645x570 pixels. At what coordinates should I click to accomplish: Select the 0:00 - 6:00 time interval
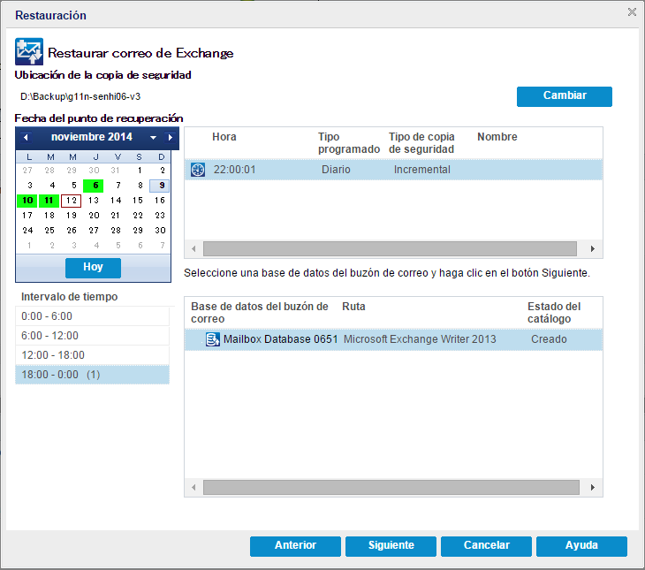92,316
